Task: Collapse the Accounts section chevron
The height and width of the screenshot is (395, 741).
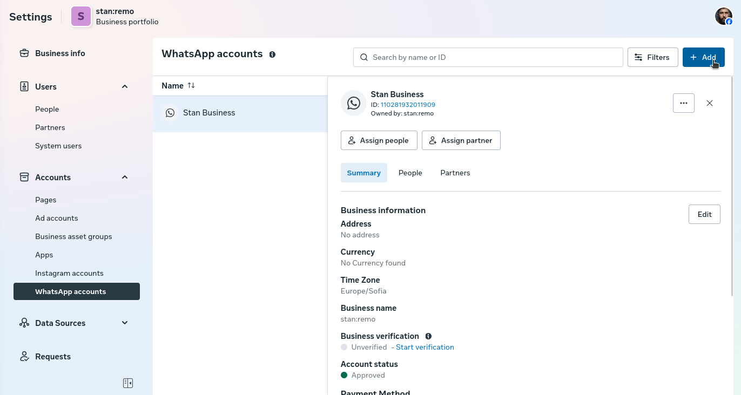Action: [x=125, y=177]
